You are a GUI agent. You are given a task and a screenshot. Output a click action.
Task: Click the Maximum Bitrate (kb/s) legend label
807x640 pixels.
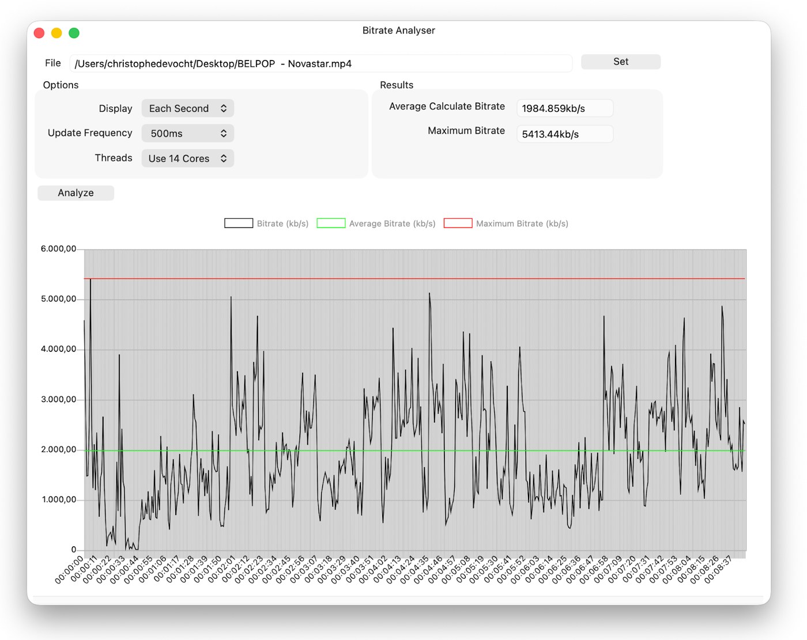522,224
